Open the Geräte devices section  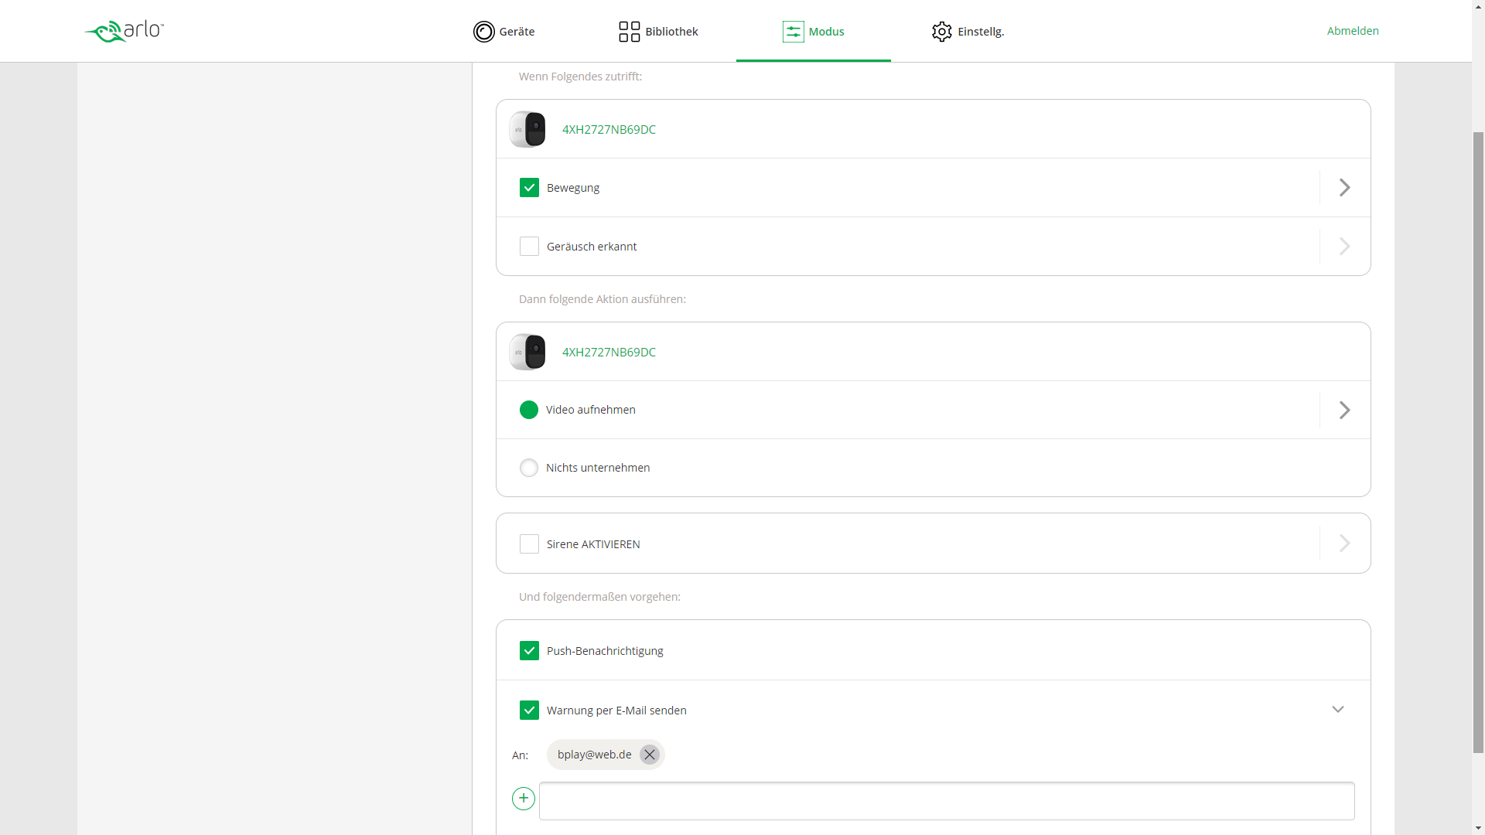tap(504, 32)
